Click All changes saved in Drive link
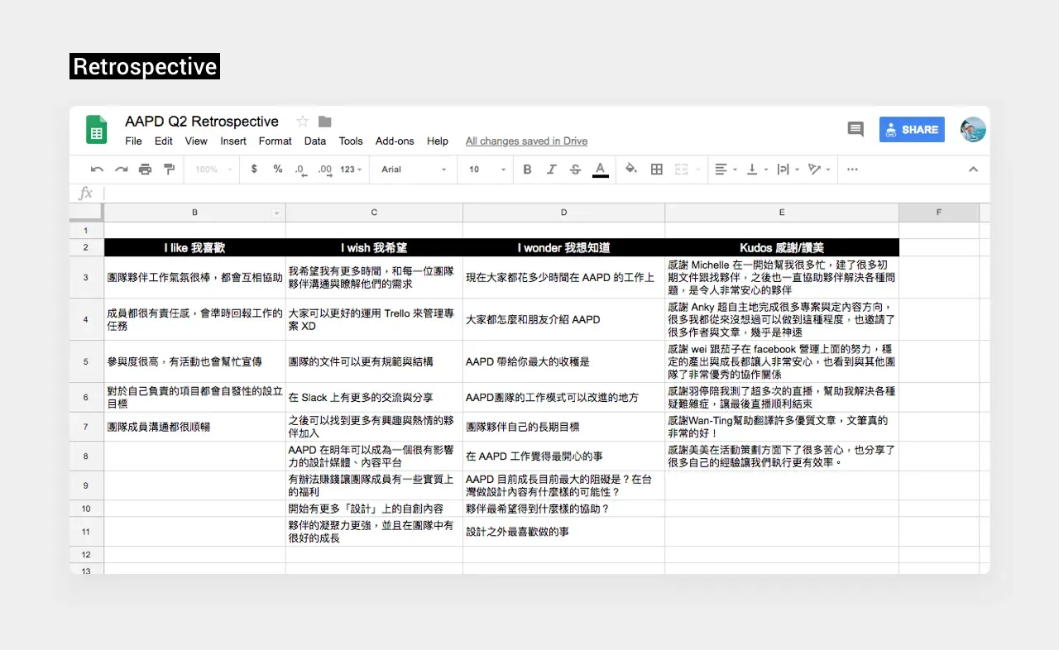This screenshot has width=1059, height=650. pyautogui.click(x=526, y=141)
